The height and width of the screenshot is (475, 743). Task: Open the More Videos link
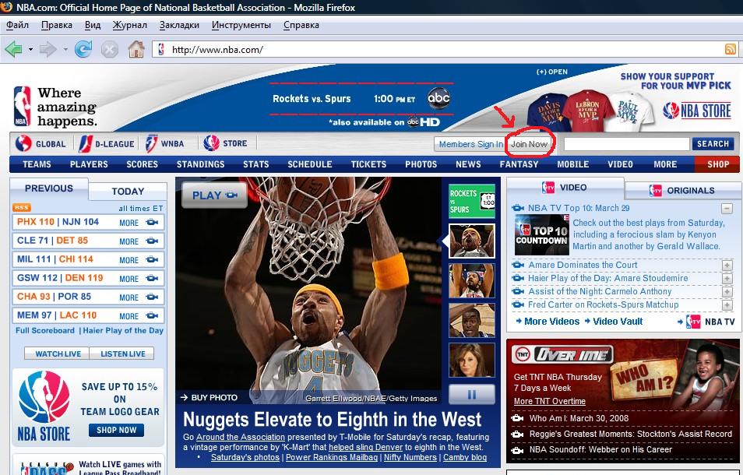(551, 322)
